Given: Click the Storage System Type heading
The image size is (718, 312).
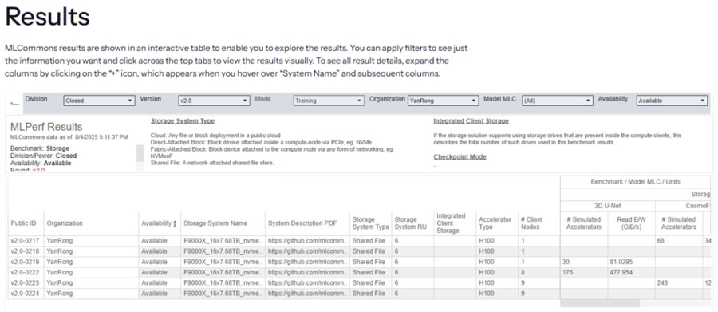Looking at the screenshot, I should point(182,121).
